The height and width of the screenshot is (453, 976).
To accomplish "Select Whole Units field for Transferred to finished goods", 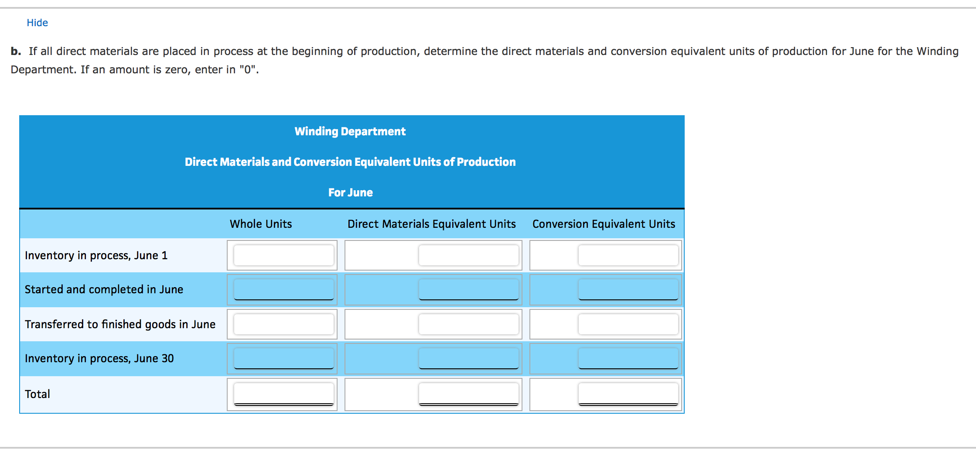I will pyautogui.click(x=284, y=324).
